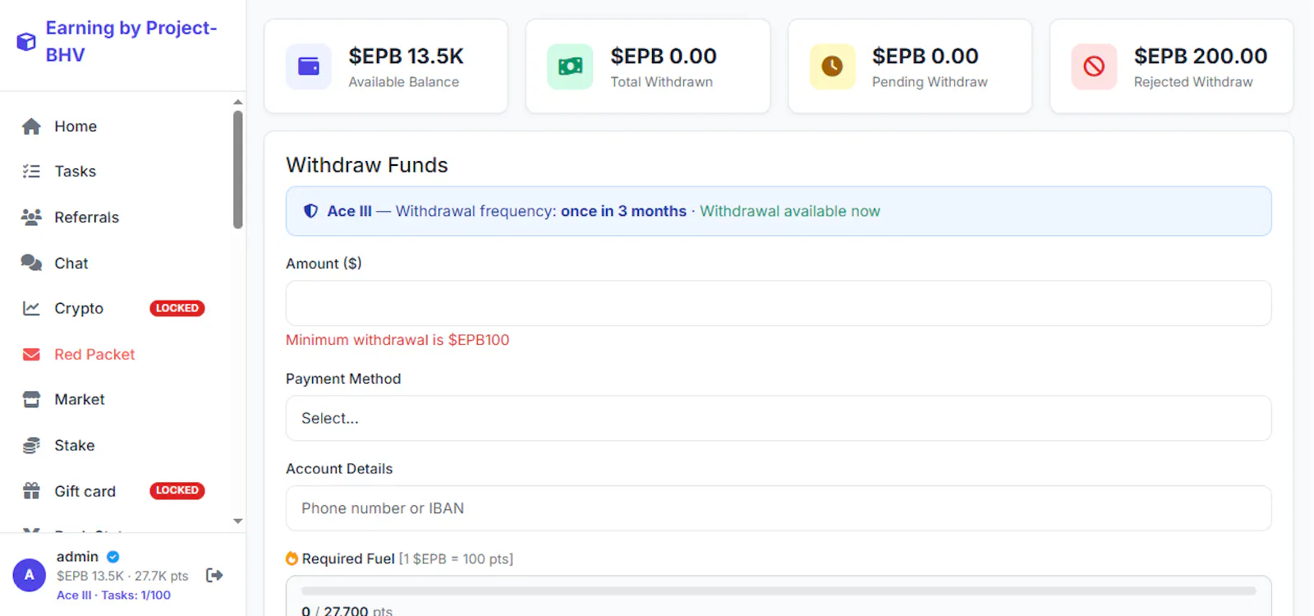The height and width of the screenshot is (616, 1314).
Task: Click the "Total Withdrawn" label
Action: click(x=662, y=82)
